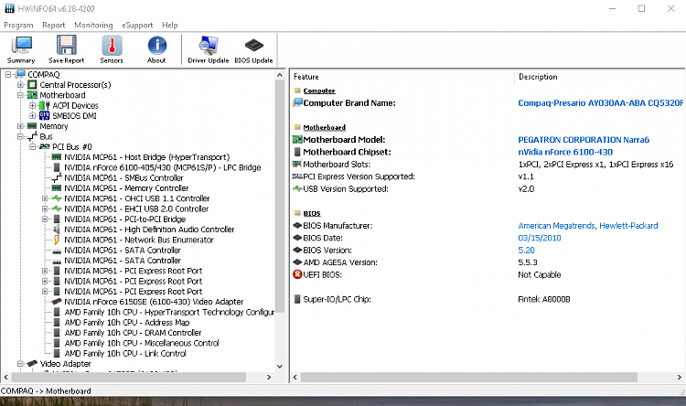The height and width of the screenshot is (406, 686).
Task: Click the details panel horizontal scrollbar thumb
Action: (468, 377)
